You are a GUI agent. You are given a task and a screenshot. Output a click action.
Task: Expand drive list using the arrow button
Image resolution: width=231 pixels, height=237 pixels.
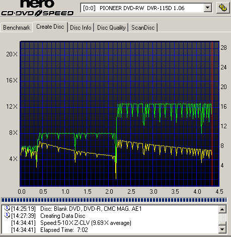coord(207,8)
